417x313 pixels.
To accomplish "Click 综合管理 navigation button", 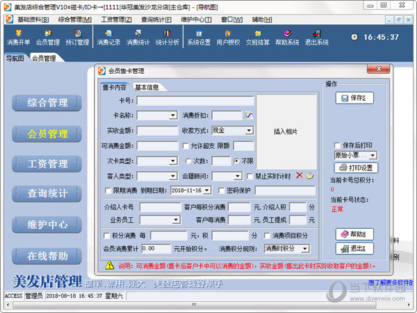I will (47, 102).
